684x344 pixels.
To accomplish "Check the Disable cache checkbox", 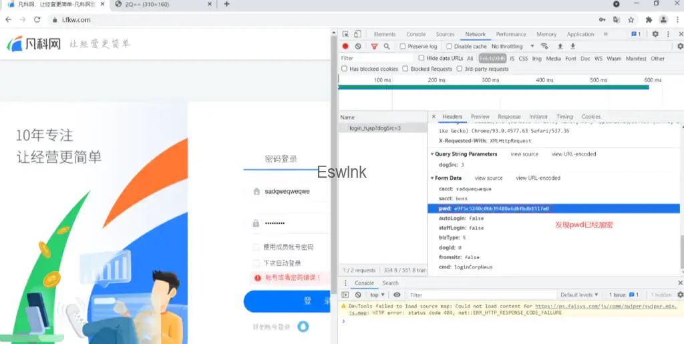I will click(449, 47).
